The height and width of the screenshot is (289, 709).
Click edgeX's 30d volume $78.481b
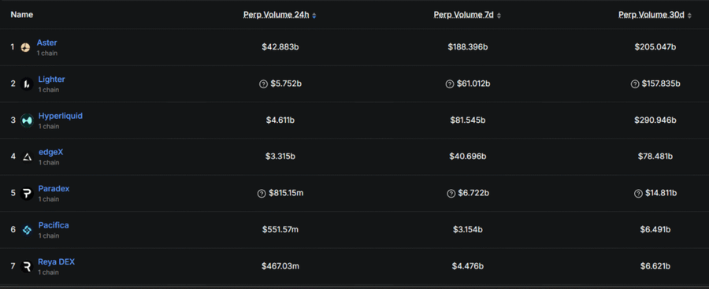pyautogui.click(x=655, y=157)
